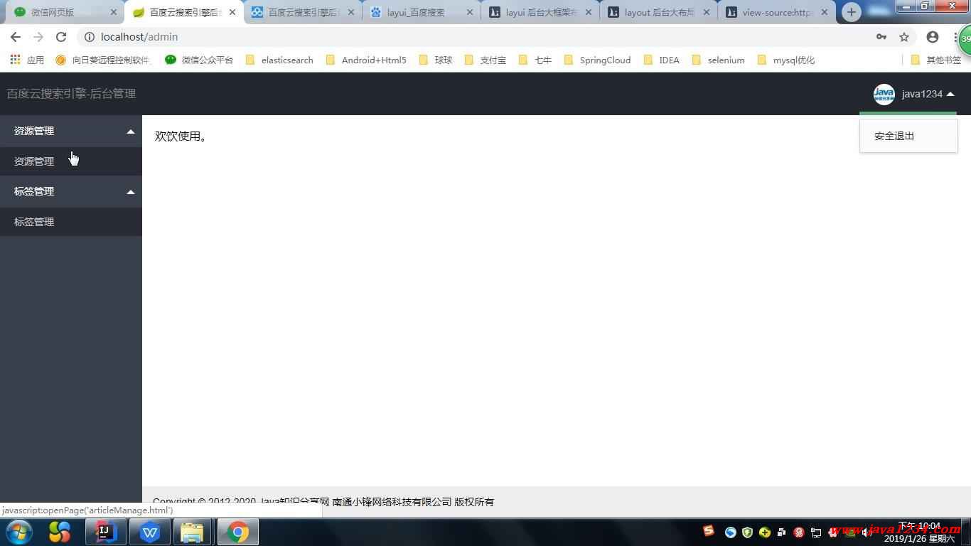The image size is (971, 546).
Task: Close the view-source tab
Action: tap(825, 12)
